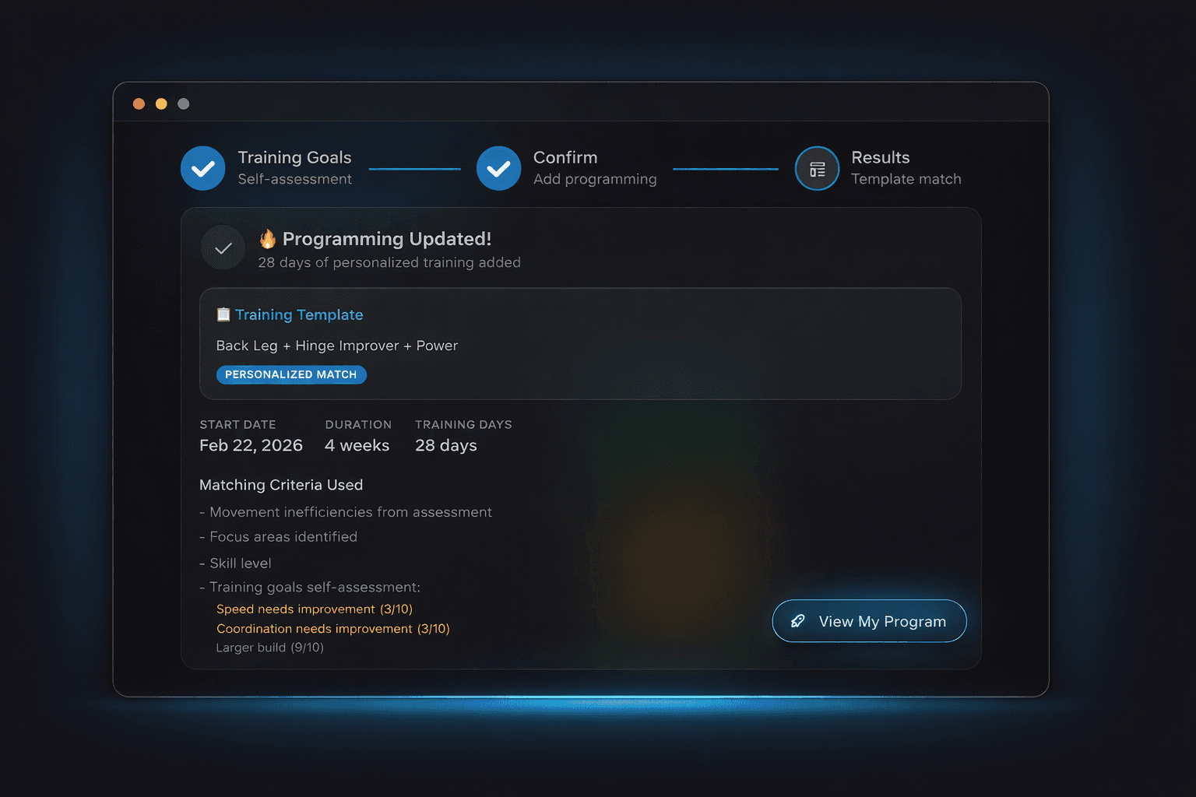
Task: Click the clipboard icon beside Training Template
Action: [223, 314]
